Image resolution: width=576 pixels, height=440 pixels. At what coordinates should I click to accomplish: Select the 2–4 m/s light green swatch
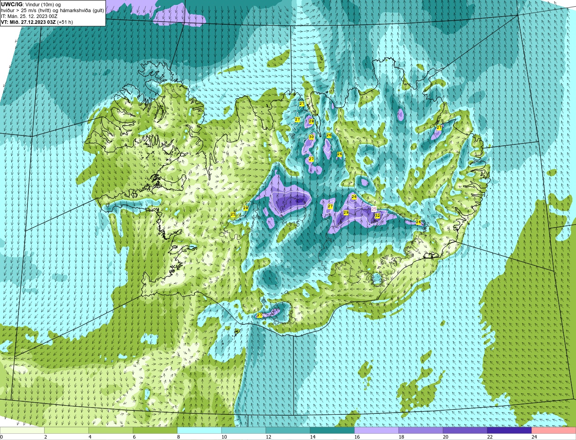pyautogui.click(x=67, y=430)
